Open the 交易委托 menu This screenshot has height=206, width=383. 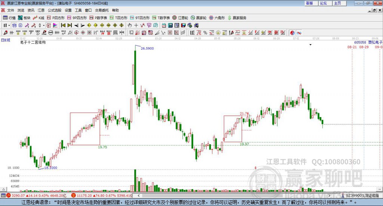tap(102, 10)
